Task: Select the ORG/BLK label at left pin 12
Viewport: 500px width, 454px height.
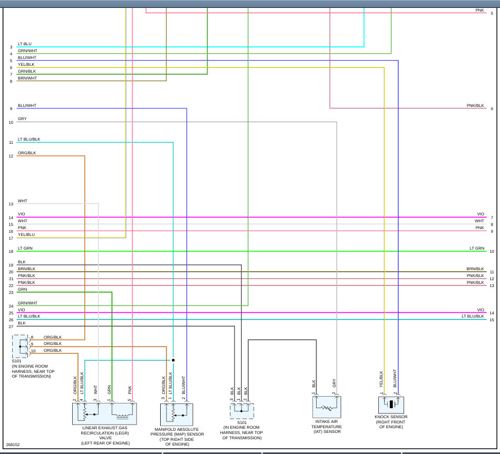Action: 27,153
